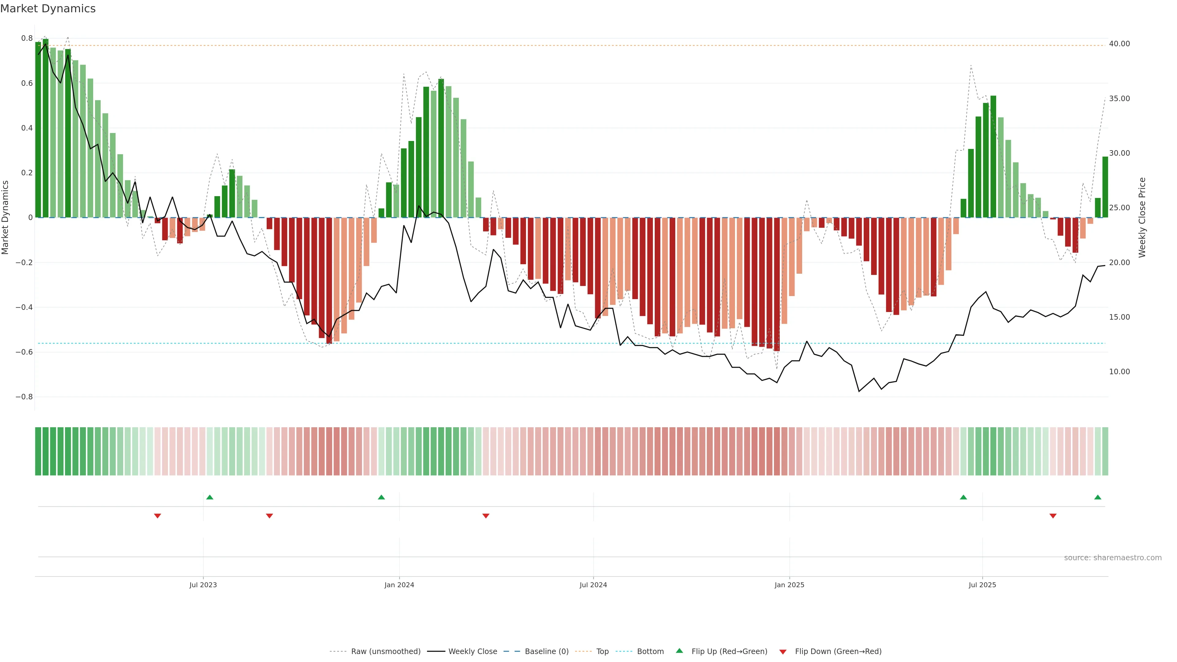This screenshot has height=662, width=1177.
Task: Click the Flip Up marker before Jan 2024
Action: (x=382, y=497)
